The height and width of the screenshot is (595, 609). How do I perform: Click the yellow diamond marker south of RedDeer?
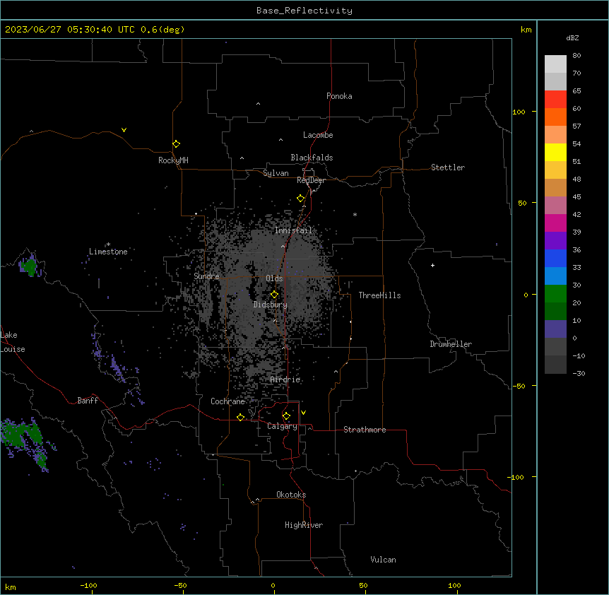(301, 198)
